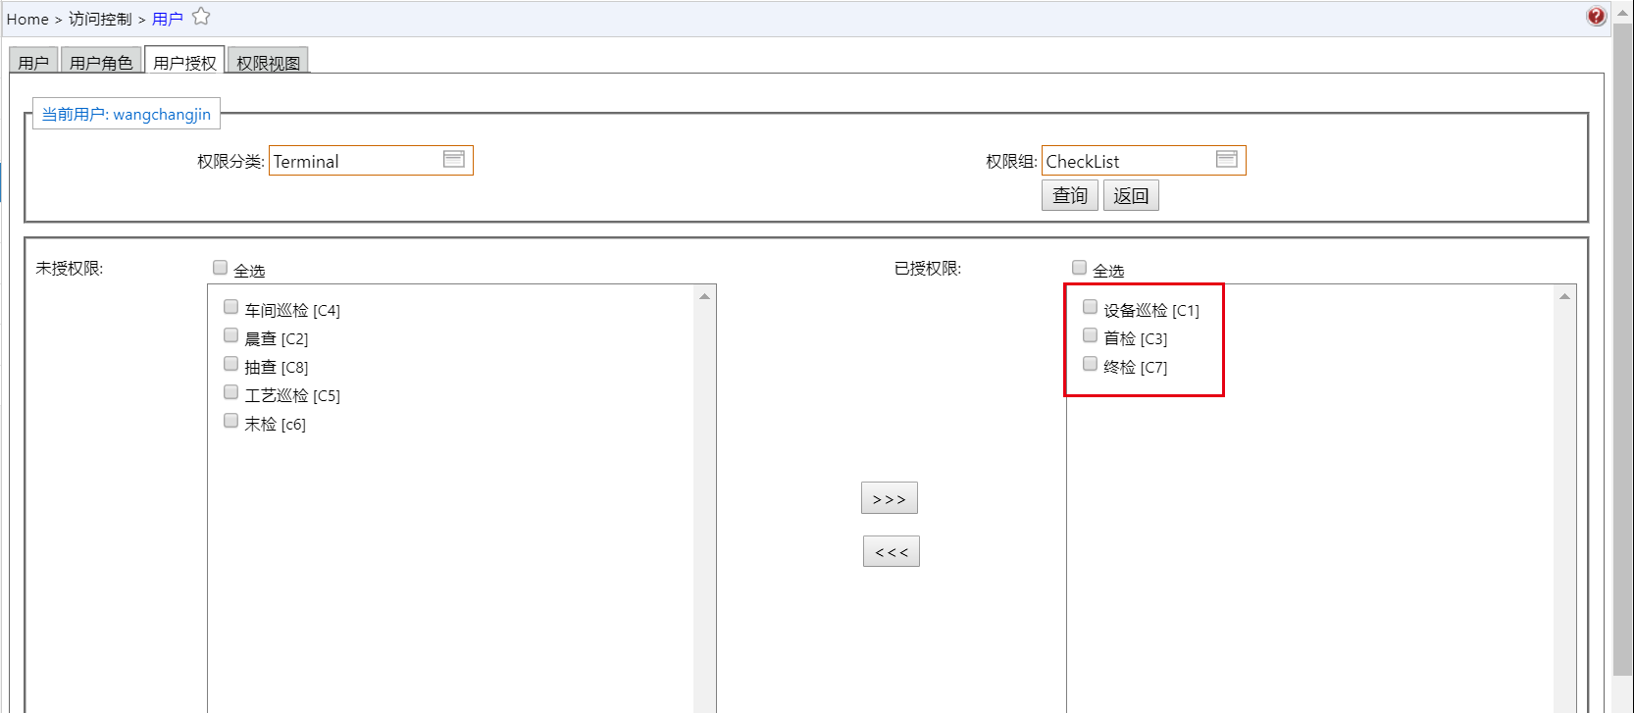Click the <<< revoke permission button
Image resolution: width=1634 pixels, height=713 pixels.
[892, 551]
